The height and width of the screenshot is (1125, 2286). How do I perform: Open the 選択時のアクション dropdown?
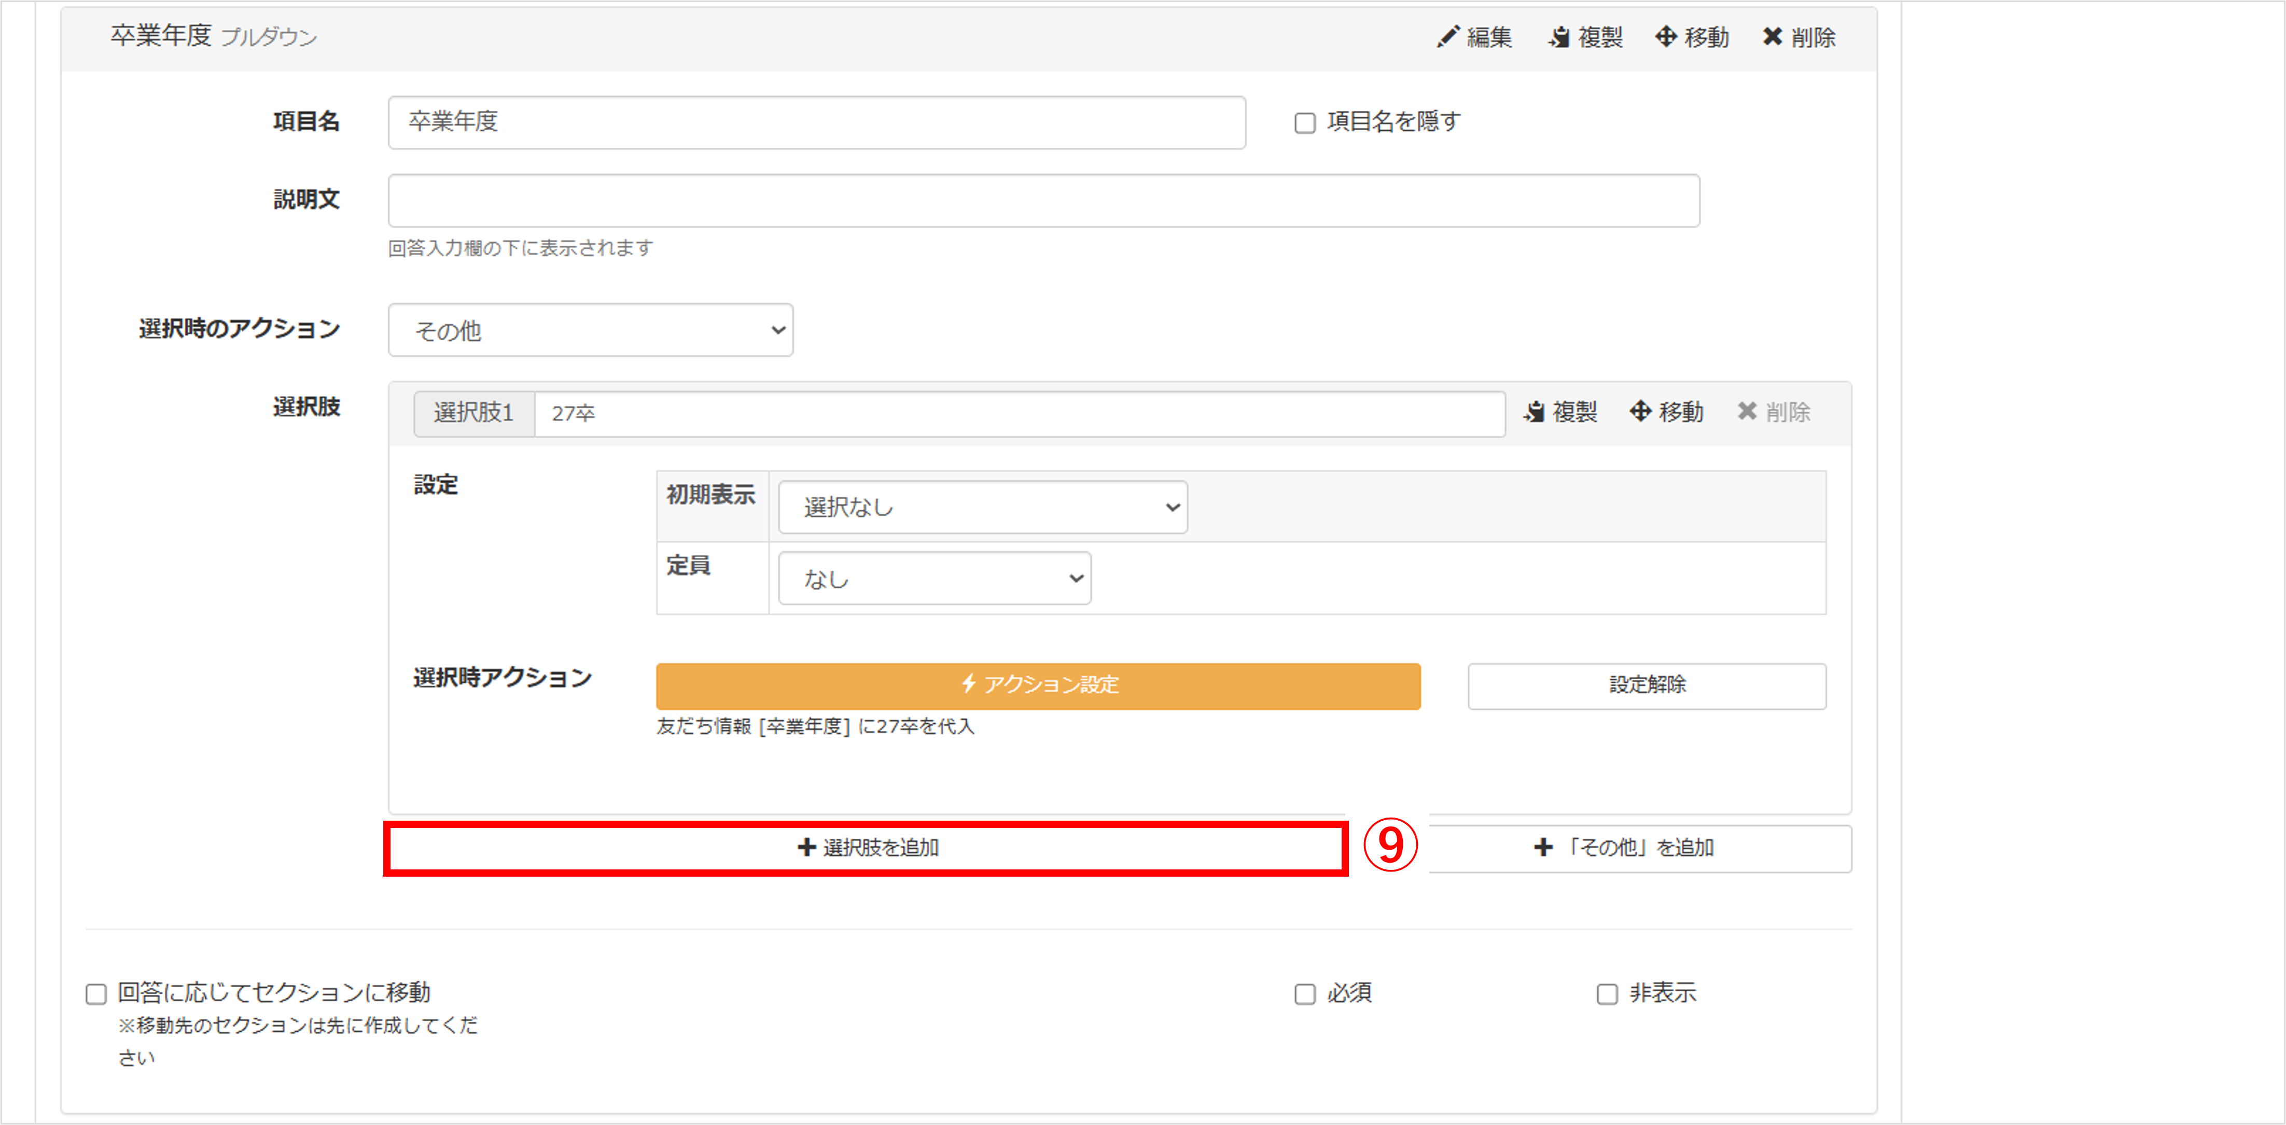(x=590, y=330)
